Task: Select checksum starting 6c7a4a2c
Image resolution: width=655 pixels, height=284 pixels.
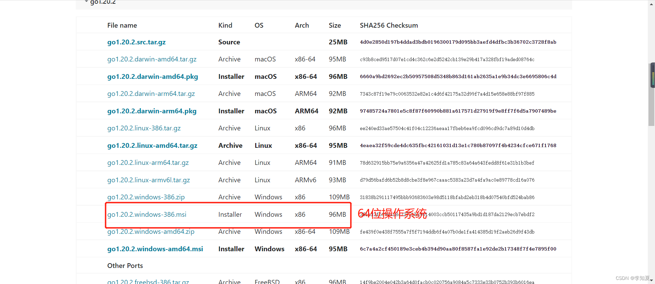Action: pos(458,249)
